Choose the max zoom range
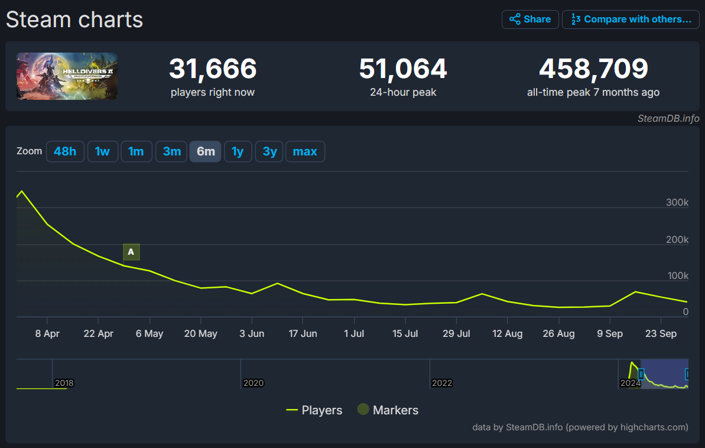The height and width of the screenshot is (448, 705). coord(306,151)
